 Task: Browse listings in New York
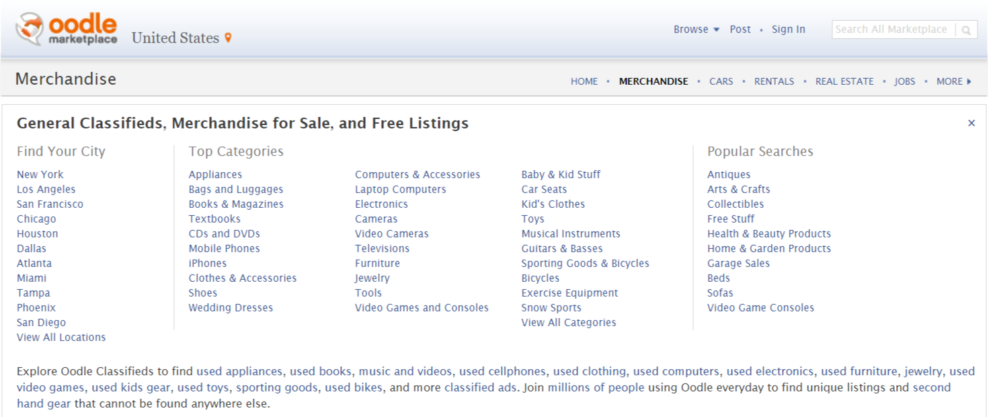[x=40, y=174]
